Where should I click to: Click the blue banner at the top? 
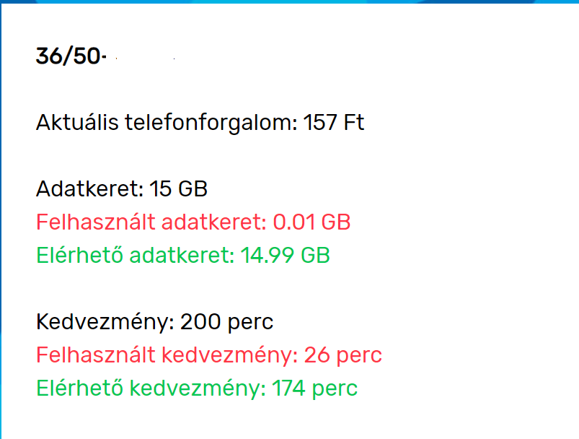(x=288, y=2)
